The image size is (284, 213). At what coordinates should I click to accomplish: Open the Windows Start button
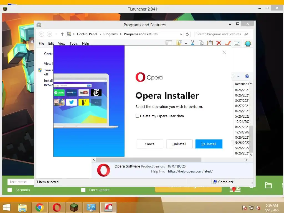(x=7, y=207)
